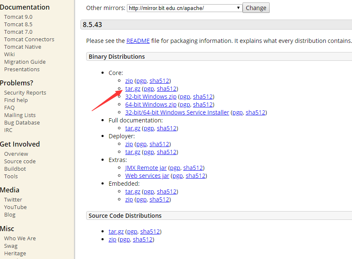Open Embedded zip sha512 checksum

pyautogui.click(x=159, y=199)
